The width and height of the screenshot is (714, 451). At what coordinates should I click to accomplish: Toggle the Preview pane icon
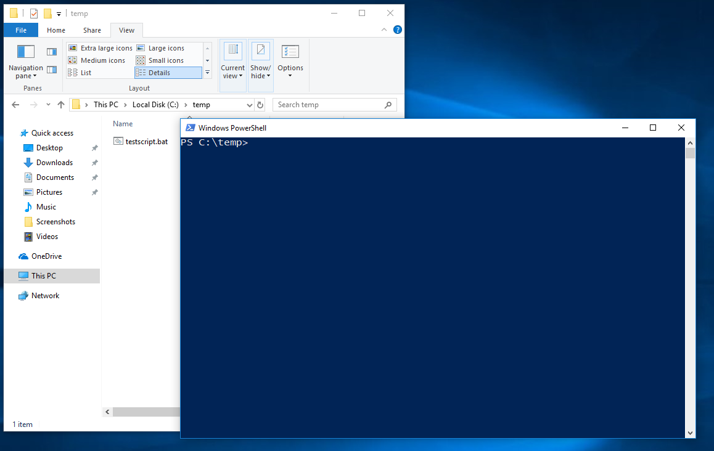(x=52, y=52)
